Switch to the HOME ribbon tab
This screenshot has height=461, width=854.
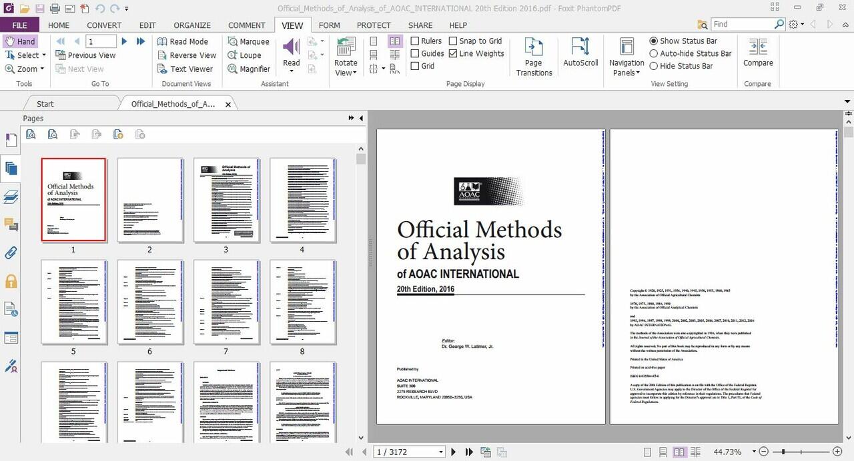pyautogui.click(x=59, y=25)
